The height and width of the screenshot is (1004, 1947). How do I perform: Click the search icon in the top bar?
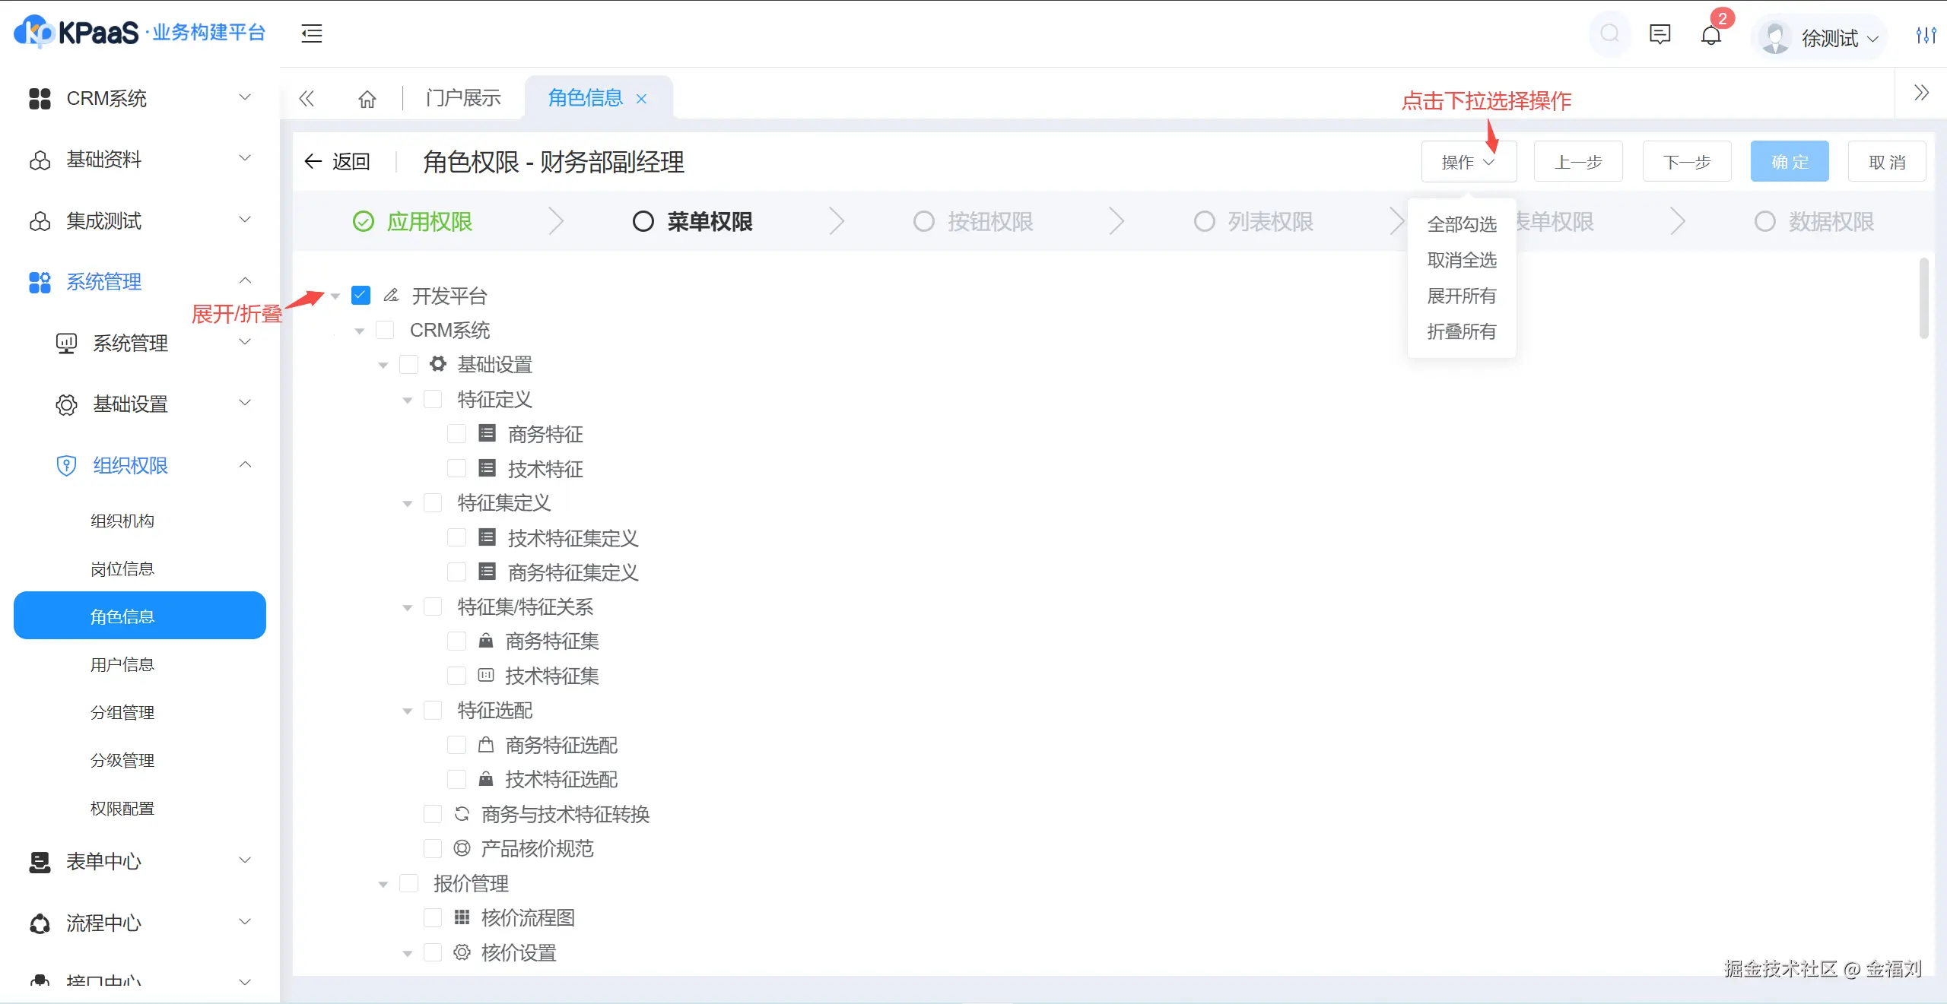(1609, 34)
